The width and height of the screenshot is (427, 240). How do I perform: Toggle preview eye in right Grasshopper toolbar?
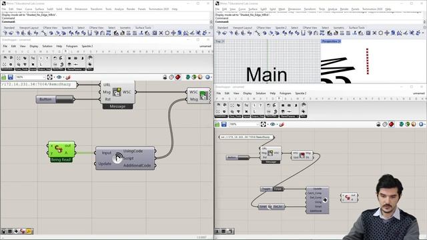[272, 125]
